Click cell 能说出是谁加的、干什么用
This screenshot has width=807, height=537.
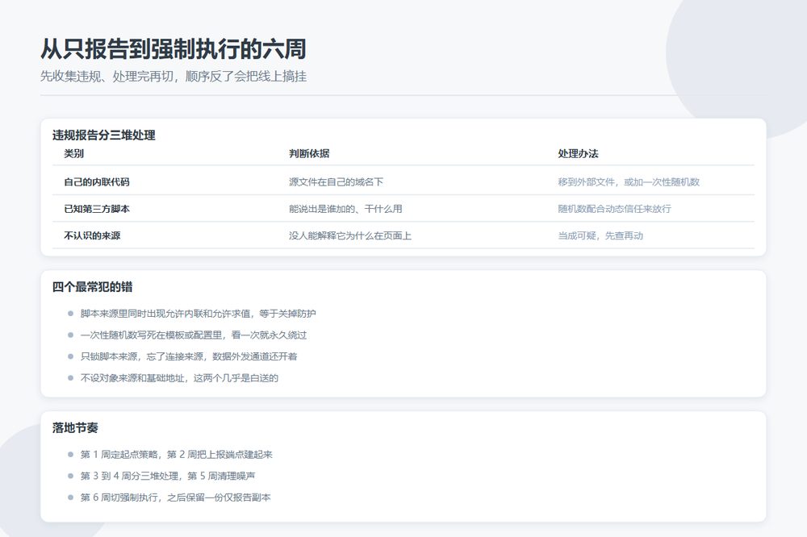click(345, 209)
